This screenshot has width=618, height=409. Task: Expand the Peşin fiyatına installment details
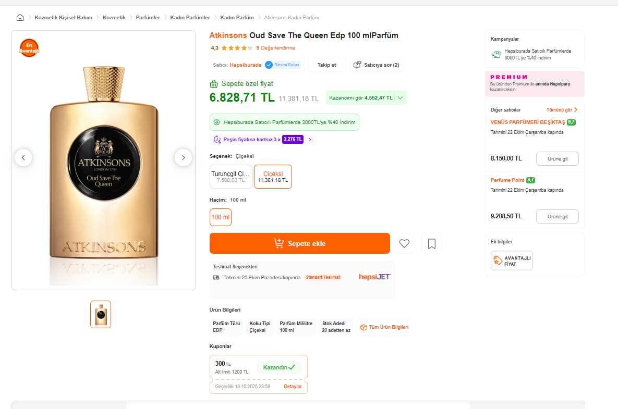(310, 140)
